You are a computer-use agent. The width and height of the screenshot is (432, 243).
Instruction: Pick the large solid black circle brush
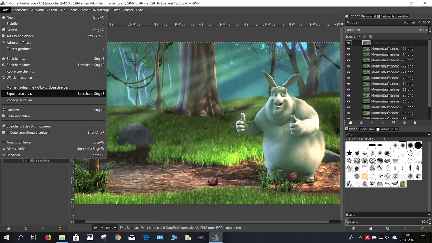click(x=418, y=145)
